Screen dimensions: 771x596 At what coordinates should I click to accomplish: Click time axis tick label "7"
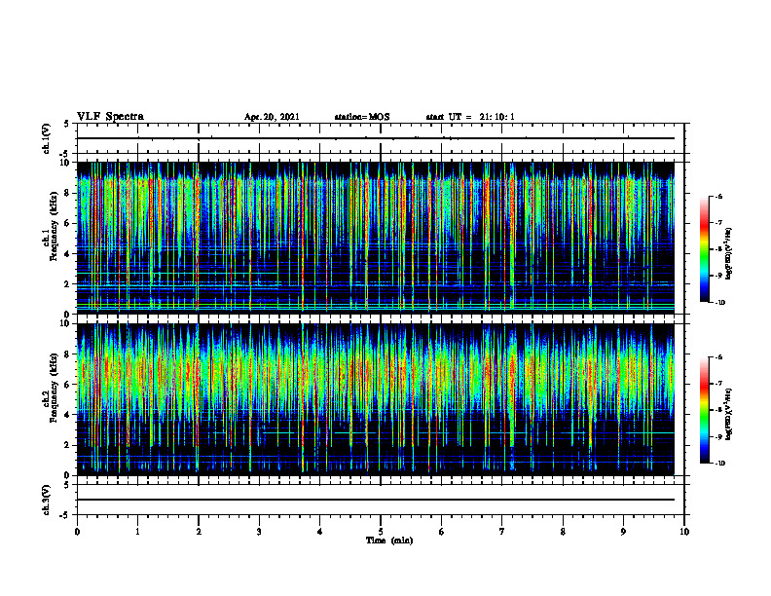coord(502,532)
